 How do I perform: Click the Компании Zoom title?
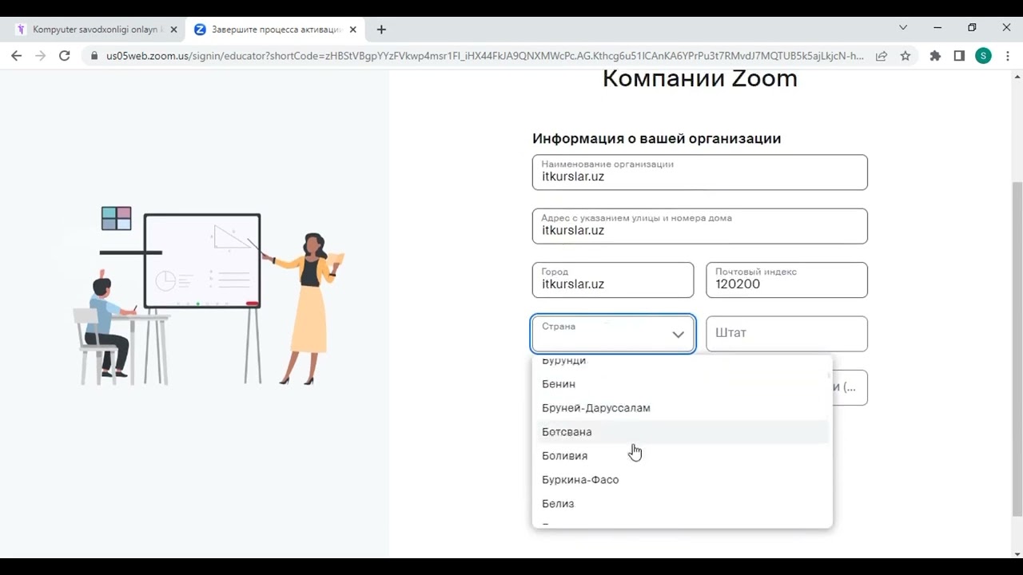coord(699,78)
